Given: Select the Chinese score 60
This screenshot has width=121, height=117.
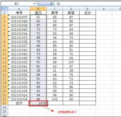Looking at the screenshot, I should coord(38,21).
